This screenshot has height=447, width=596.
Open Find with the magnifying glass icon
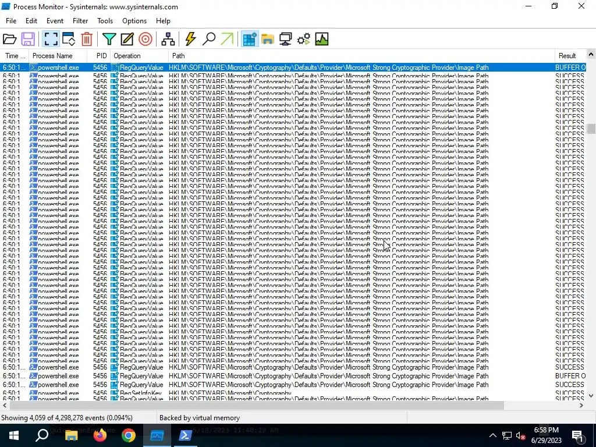click(x=209, y=39)
